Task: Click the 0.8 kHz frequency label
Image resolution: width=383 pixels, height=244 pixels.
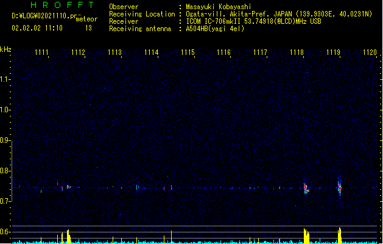Action: 5,171
